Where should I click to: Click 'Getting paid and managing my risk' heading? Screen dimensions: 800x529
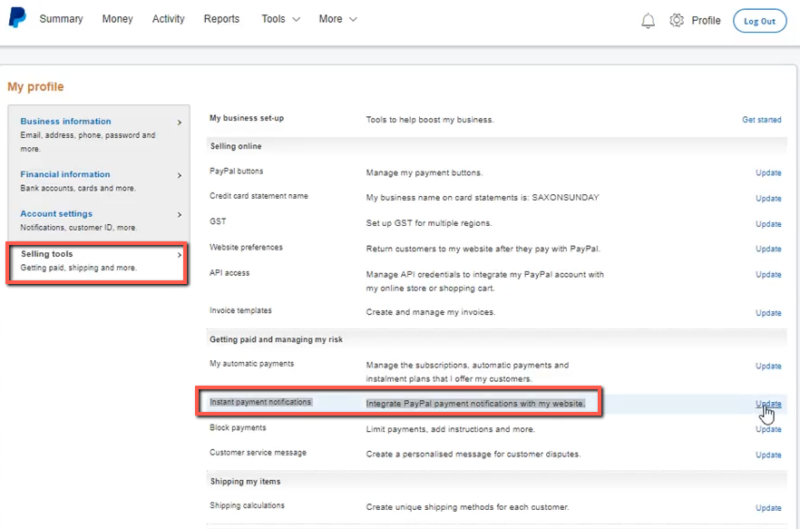coord(276,339)
